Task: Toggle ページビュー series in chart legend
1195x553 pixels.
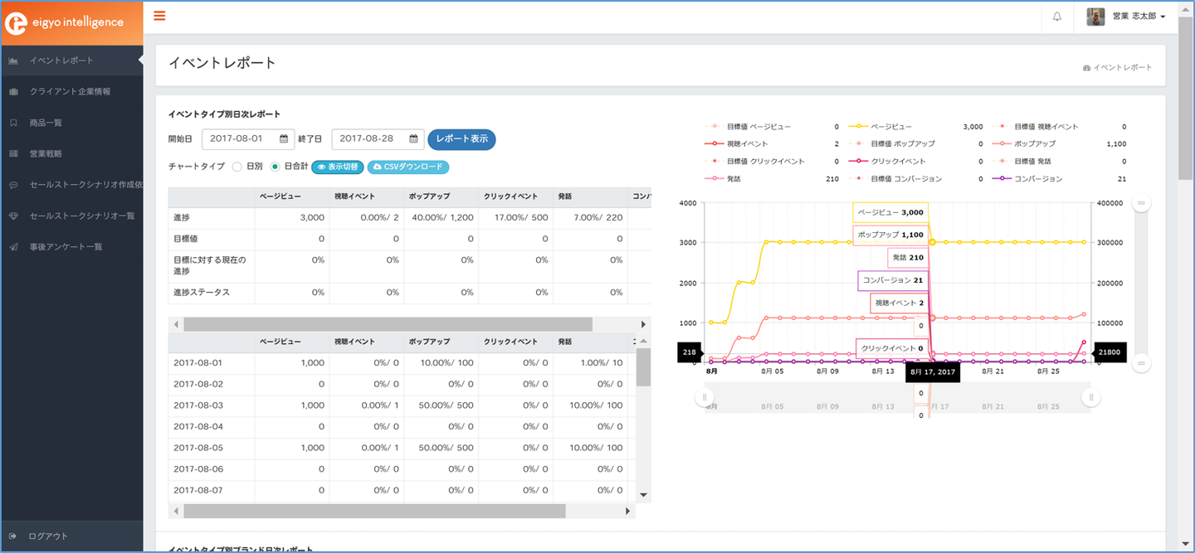Action: [892, 127]
